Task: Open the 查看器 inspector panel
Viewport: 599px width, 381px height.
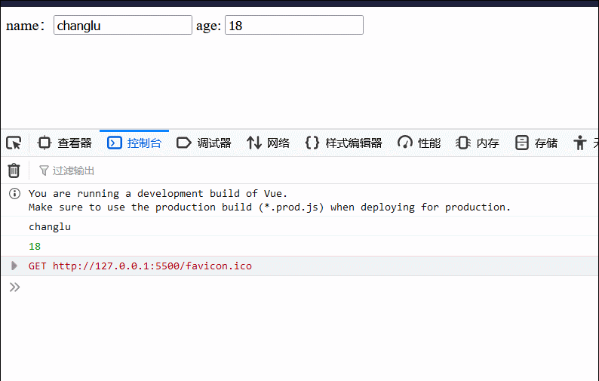Action: pos(65,143)
